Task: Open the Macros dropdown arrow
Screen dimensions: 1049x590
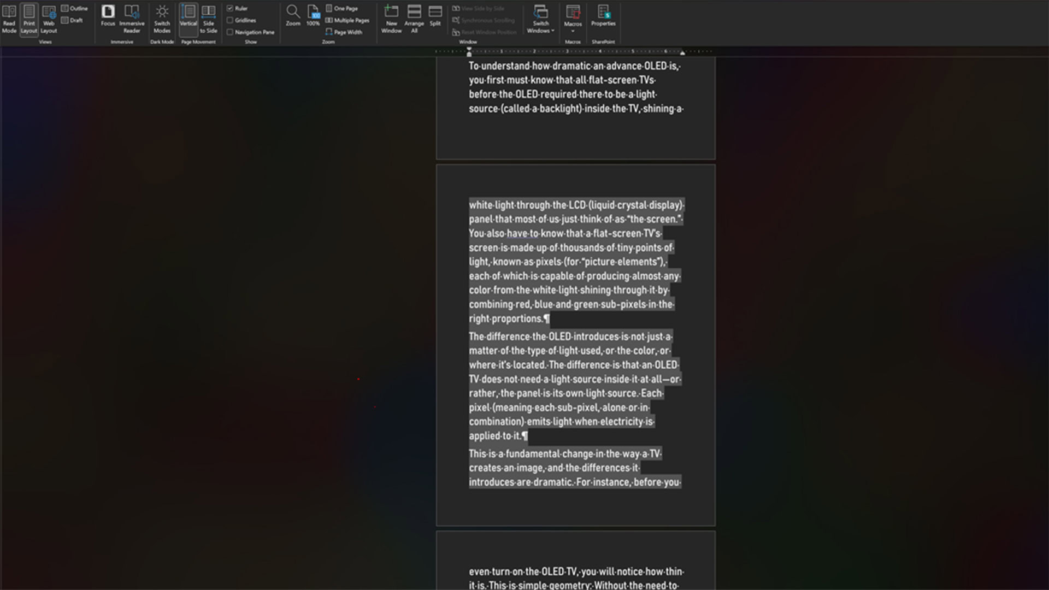Action: tap(573, 31)
